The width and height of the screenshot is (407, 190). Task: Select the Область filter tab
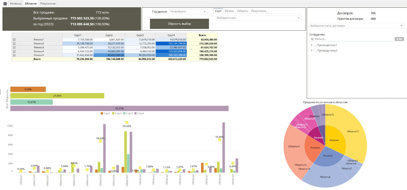242,11
